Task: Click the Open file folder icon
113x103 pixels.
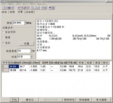Action: 6,8
